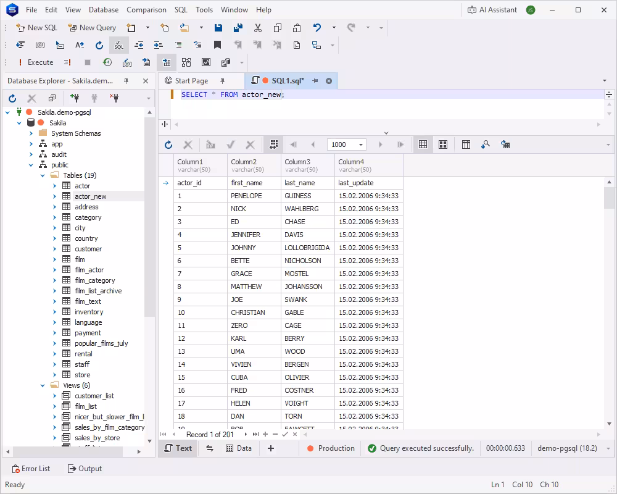The height and width of the screenshot is (494, 617).
Task: Expand the actor table node
Action: [x=54, y=186]
